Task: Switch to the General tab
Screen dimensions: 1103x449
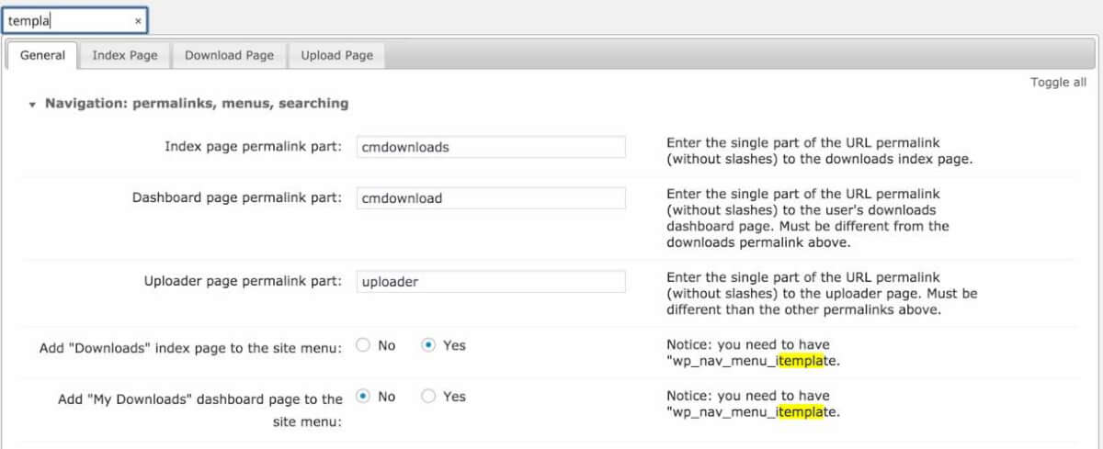Action: tap(42, 55)
